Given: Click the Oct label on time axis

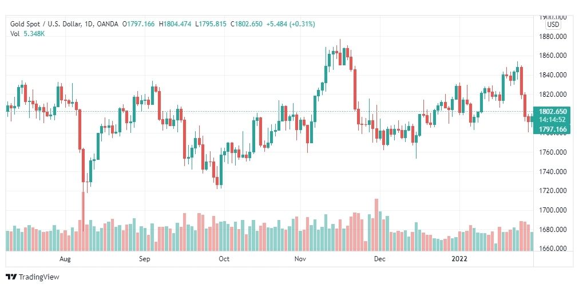Looking at the screenshot, I should point(224,259).
